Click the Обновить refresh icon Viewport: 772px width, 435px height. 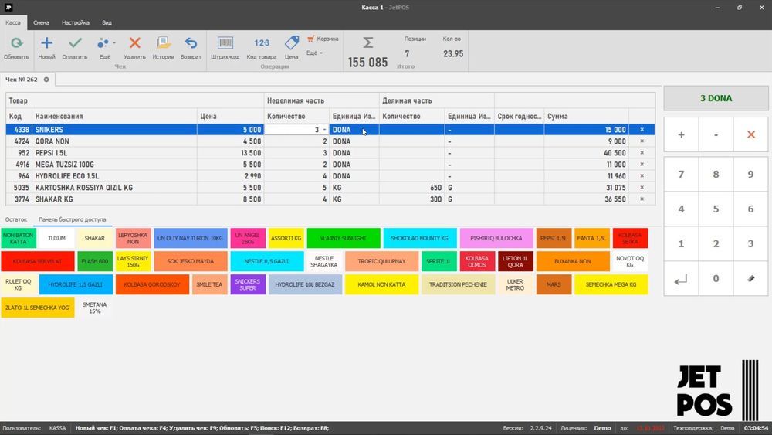coord(16,43)
